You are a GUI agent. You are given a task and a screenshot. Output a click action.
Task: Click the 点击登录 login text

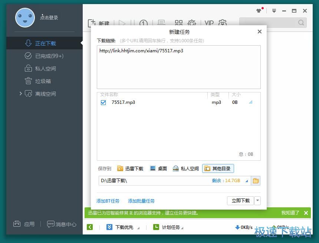pos(49,17)
